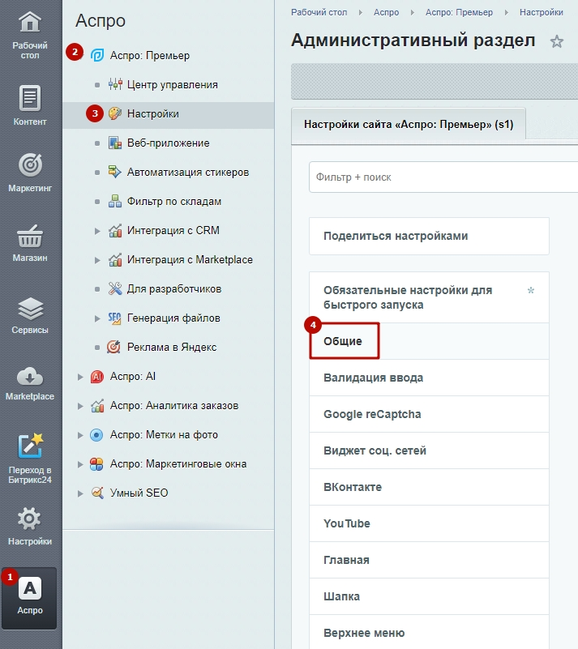The width and height of the screenshot is (578, 649).
Task: Open the Общие settings section
Action: click(430, 341)
